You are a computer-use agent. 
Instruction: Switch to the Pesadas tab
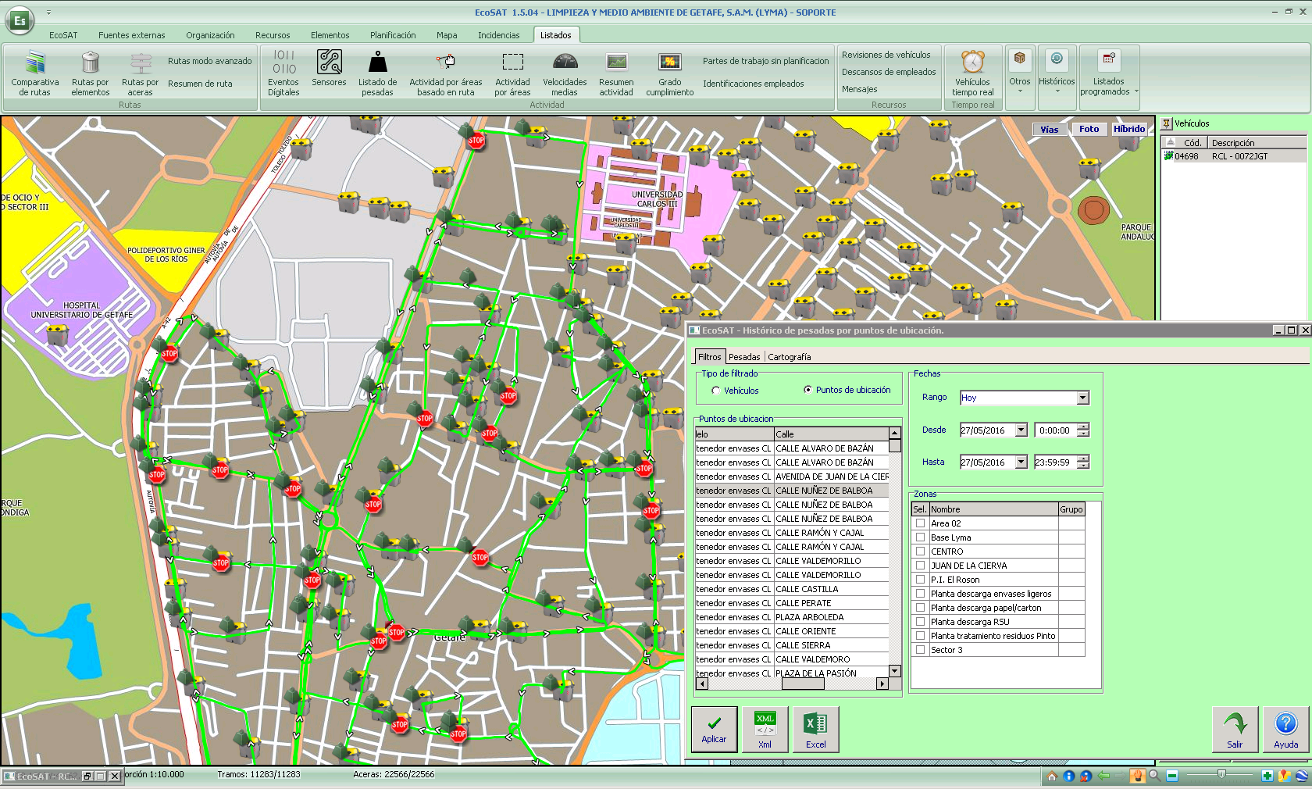tap(744, 357)
